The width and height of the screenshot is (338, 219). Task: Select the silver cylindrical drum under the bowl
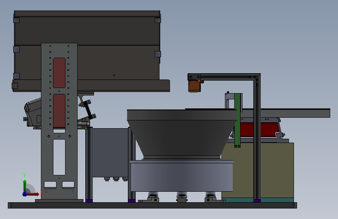coord(182,176)
